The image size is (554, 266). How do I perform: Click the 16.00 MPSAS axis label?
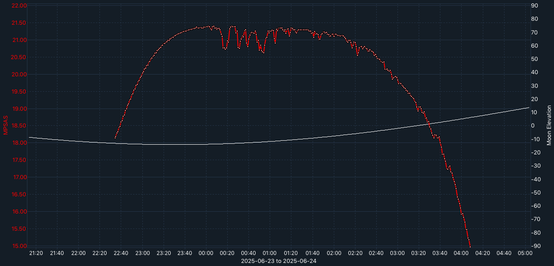(x=19, y=212)
